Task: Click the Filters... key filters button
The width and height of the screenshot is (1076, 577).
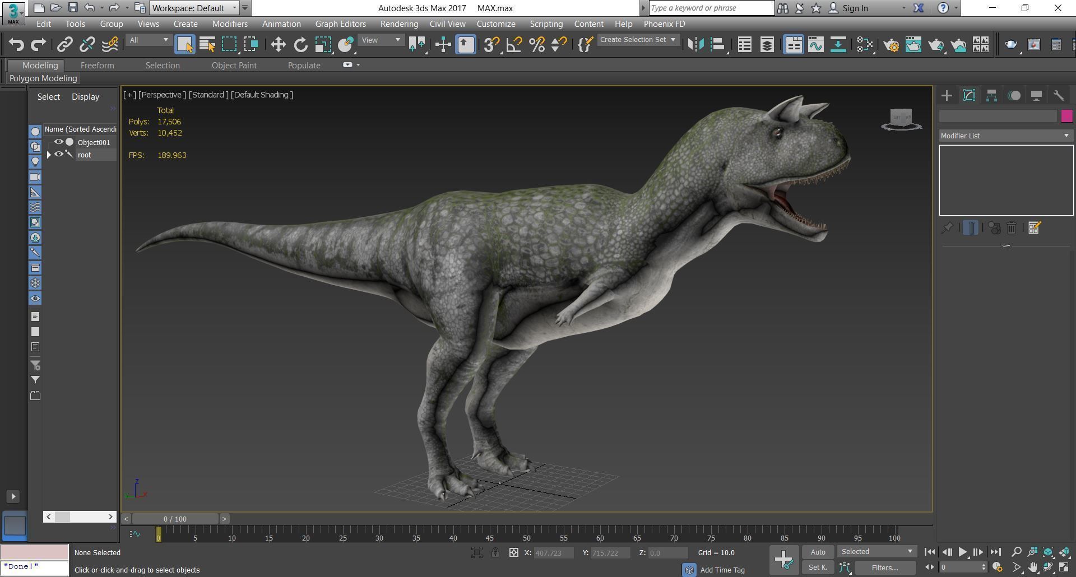Action: pos(885,567)
